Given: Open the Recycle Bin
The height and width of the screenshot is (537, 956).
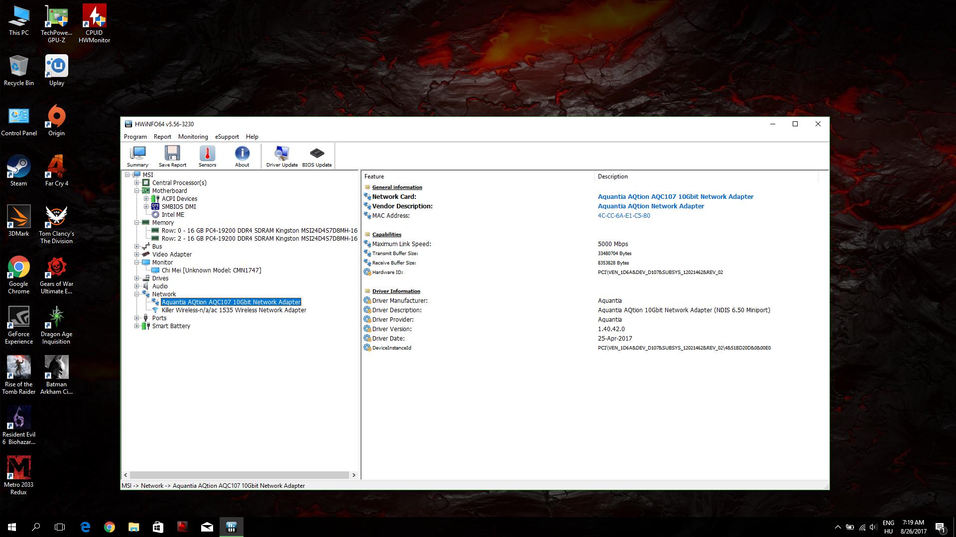Looking at the screenshot, I should (x=19, y=71).
